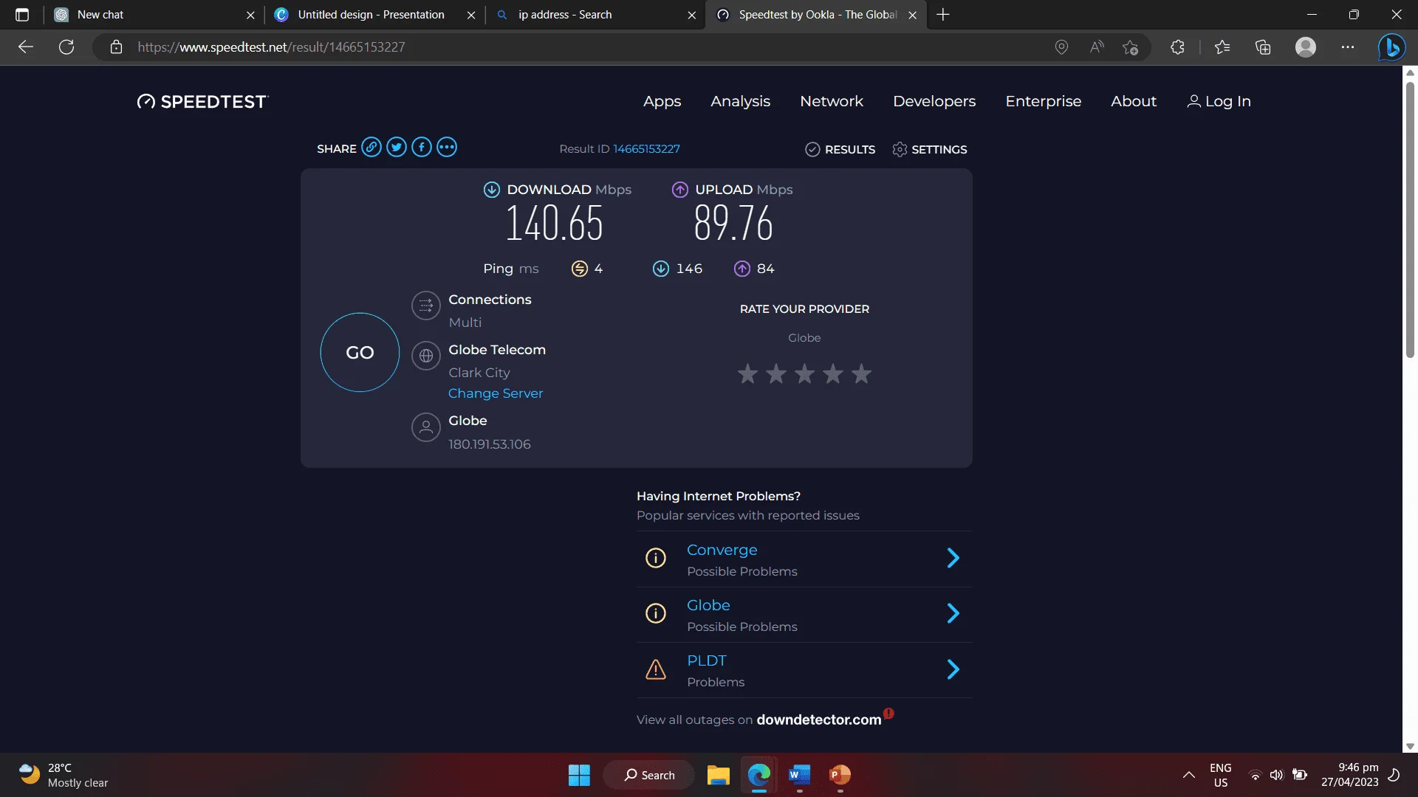Open browser Extensions icon

1177,47
